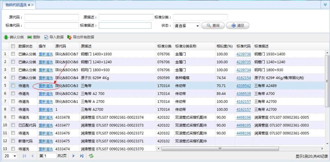Jump to the last page icon

pos(82,156)
